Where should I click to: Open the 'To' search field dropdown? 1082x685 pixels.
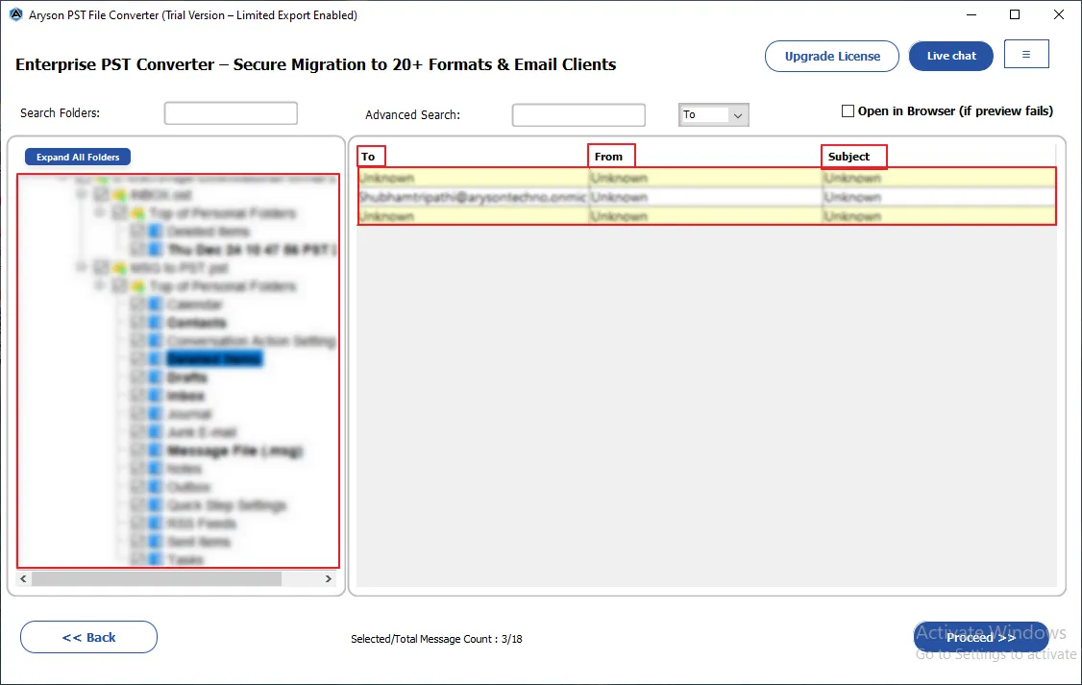point(738,115)
